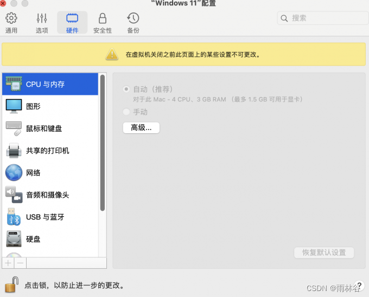Open 硬盘 hard disk settings
The image size is (369, 297).
tap(50, 239)
